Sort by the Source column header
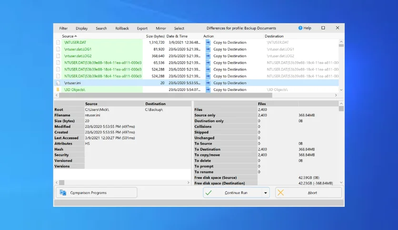 [70, 36]
